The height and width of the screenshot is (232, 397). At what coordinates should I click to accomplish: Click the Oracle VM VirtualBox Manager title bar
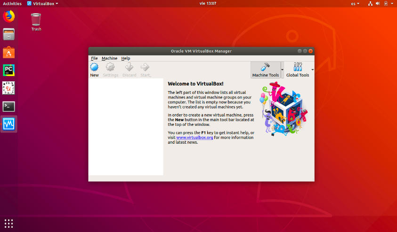coord(201,51)
